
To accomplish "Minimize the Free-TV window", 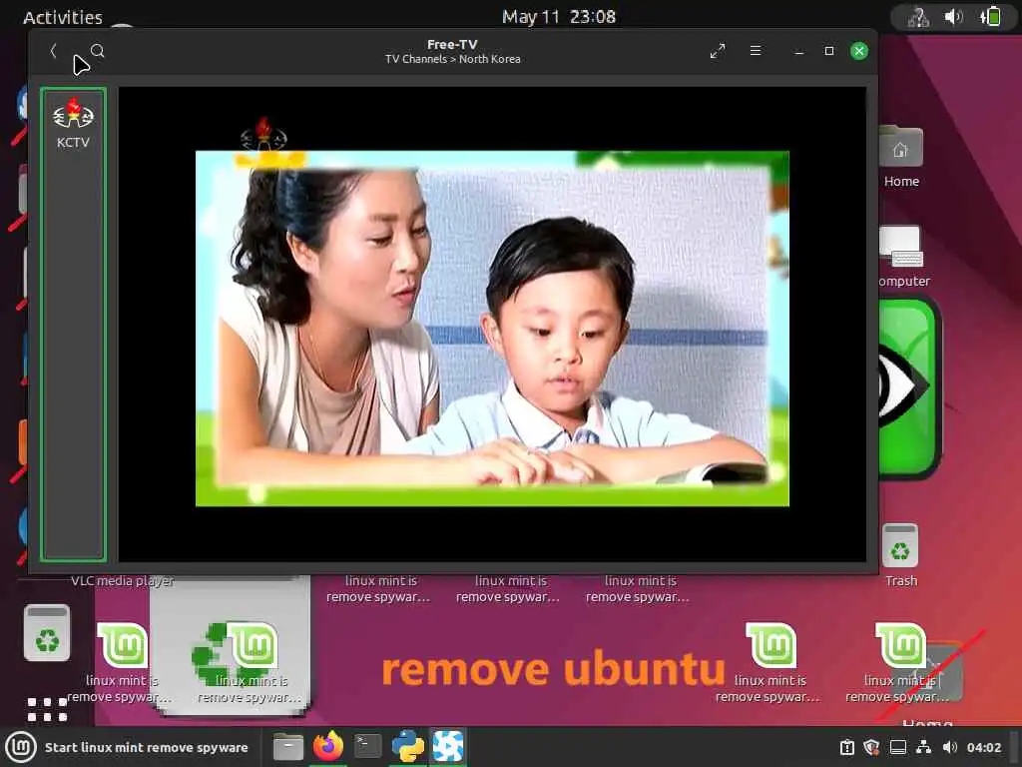I will (x=799, y=51).
